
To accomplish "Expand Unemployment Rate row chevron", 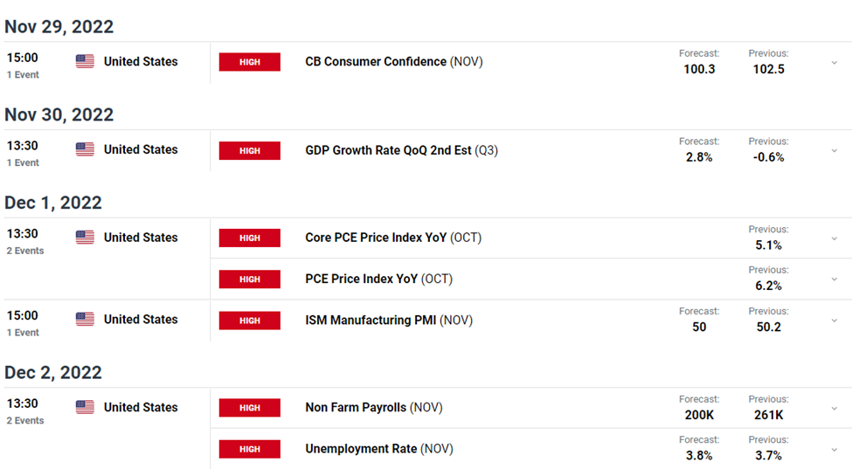I will click(834, 450).
